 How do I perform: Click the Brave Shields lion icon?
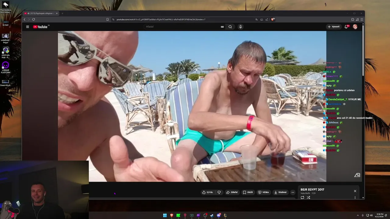(x=273, y=19)
